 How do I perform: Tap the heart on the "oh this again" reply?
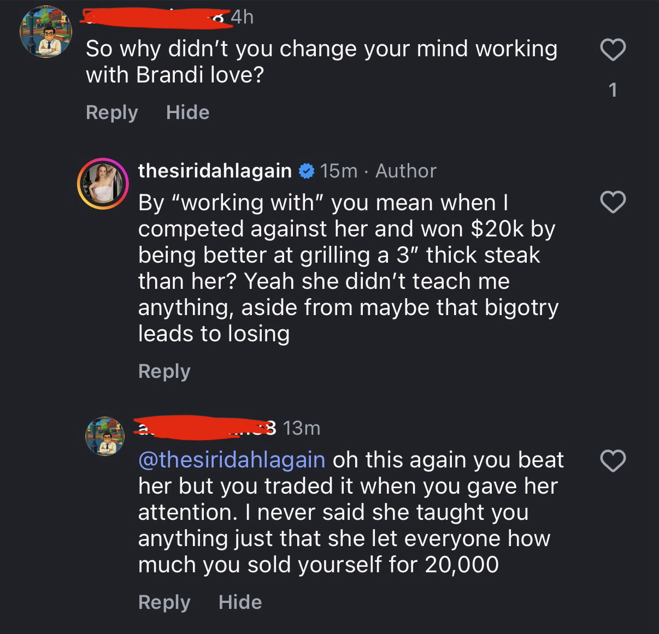(613, 461)
